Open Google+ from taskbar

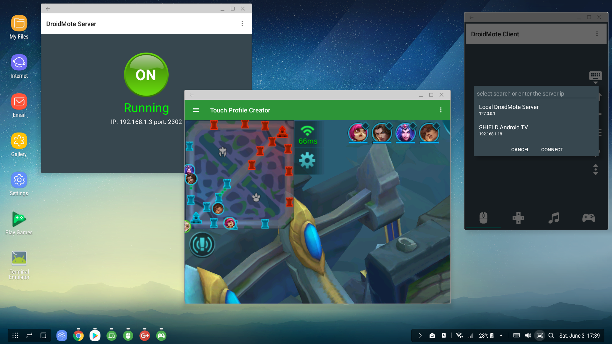(x=145, y=335)
